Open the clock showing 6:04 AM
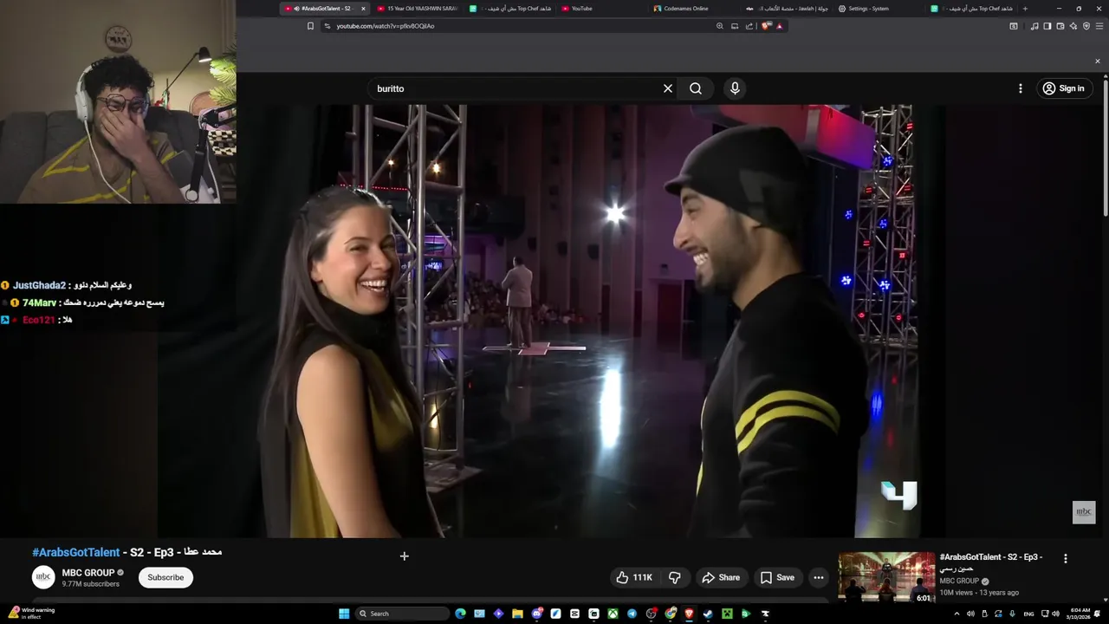Viewport: 1109px width, 624px height. click(1080, 614)
